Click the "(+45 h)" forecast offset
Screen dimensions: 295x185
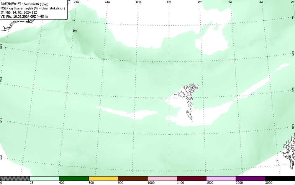pyautogui.click(x=42, y=17)
